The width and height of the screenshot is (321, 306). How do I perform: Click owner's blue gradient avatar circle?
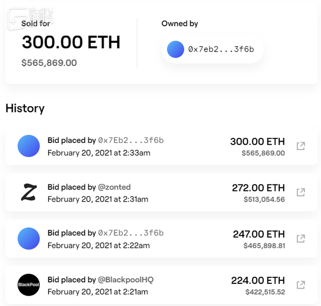click(x=175, y=49)
